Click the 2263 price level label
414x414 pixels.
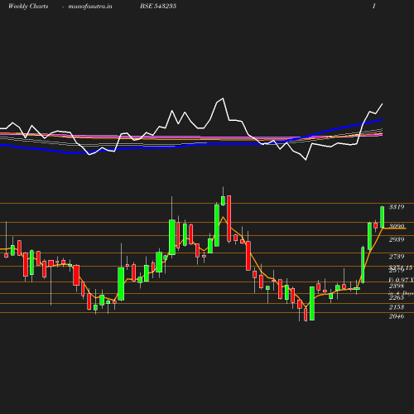[397, 297]
